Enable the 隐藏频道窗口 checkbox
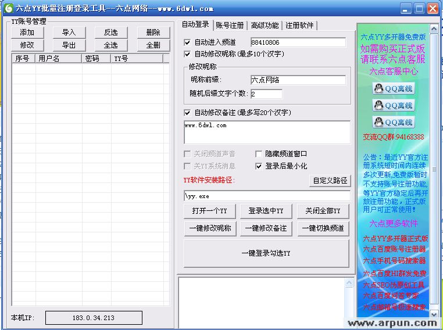 [x=259, y=154]
